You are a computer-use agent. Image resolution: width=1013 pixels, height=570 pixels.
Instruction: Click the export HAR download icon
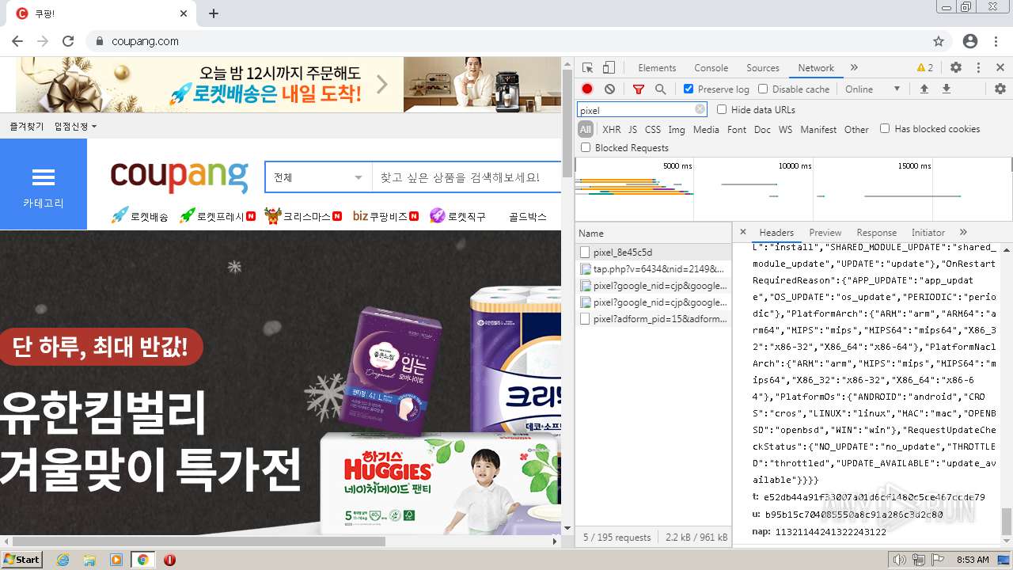pos(946,89)
